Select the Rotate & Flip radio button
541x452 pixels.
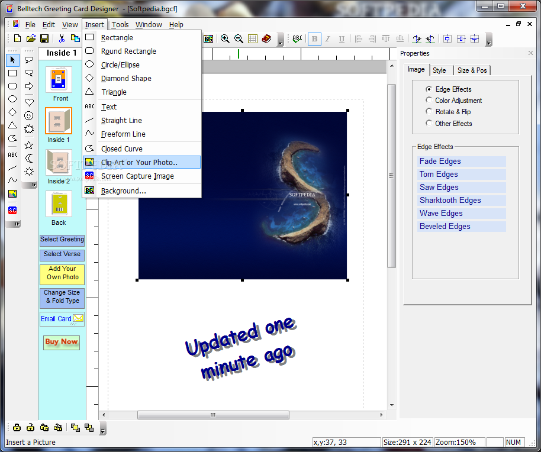point(429,111)
